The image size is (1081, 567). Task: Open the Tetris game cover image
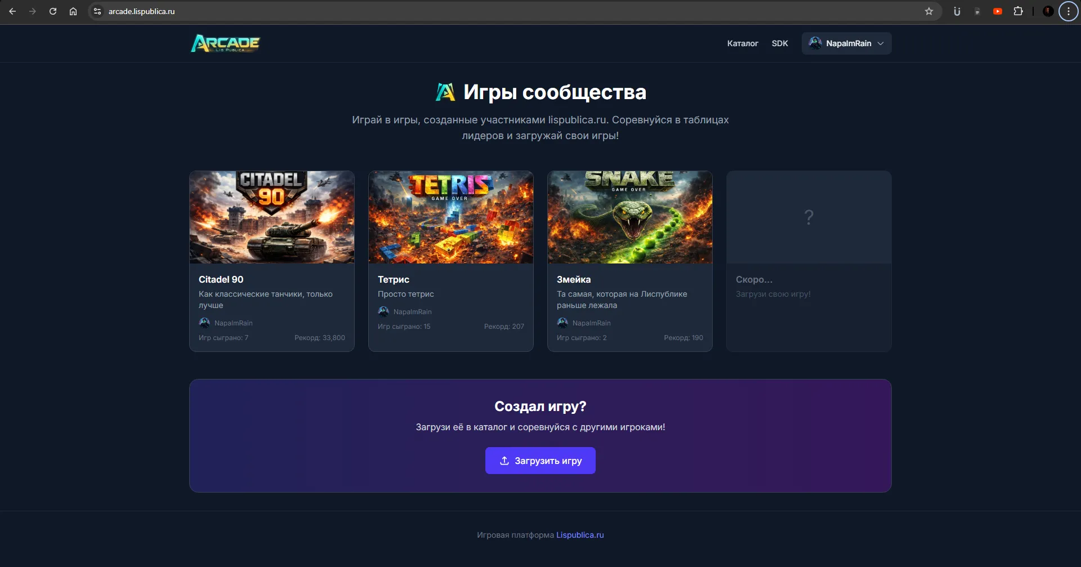451,217
